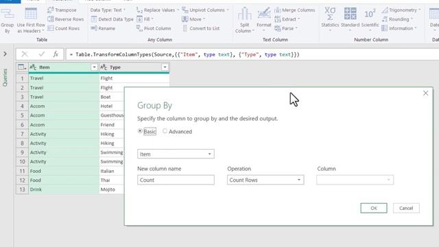
Task: Click the Move column icon
Action: tap(185, 19)
